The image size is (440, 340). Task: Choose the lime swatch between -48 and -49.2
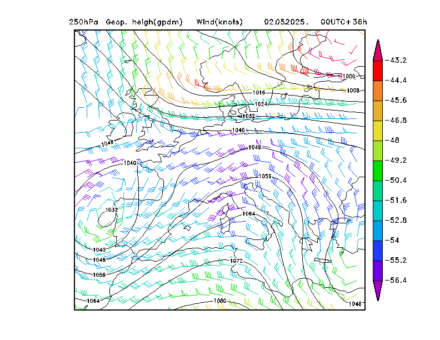pos(378,151)
